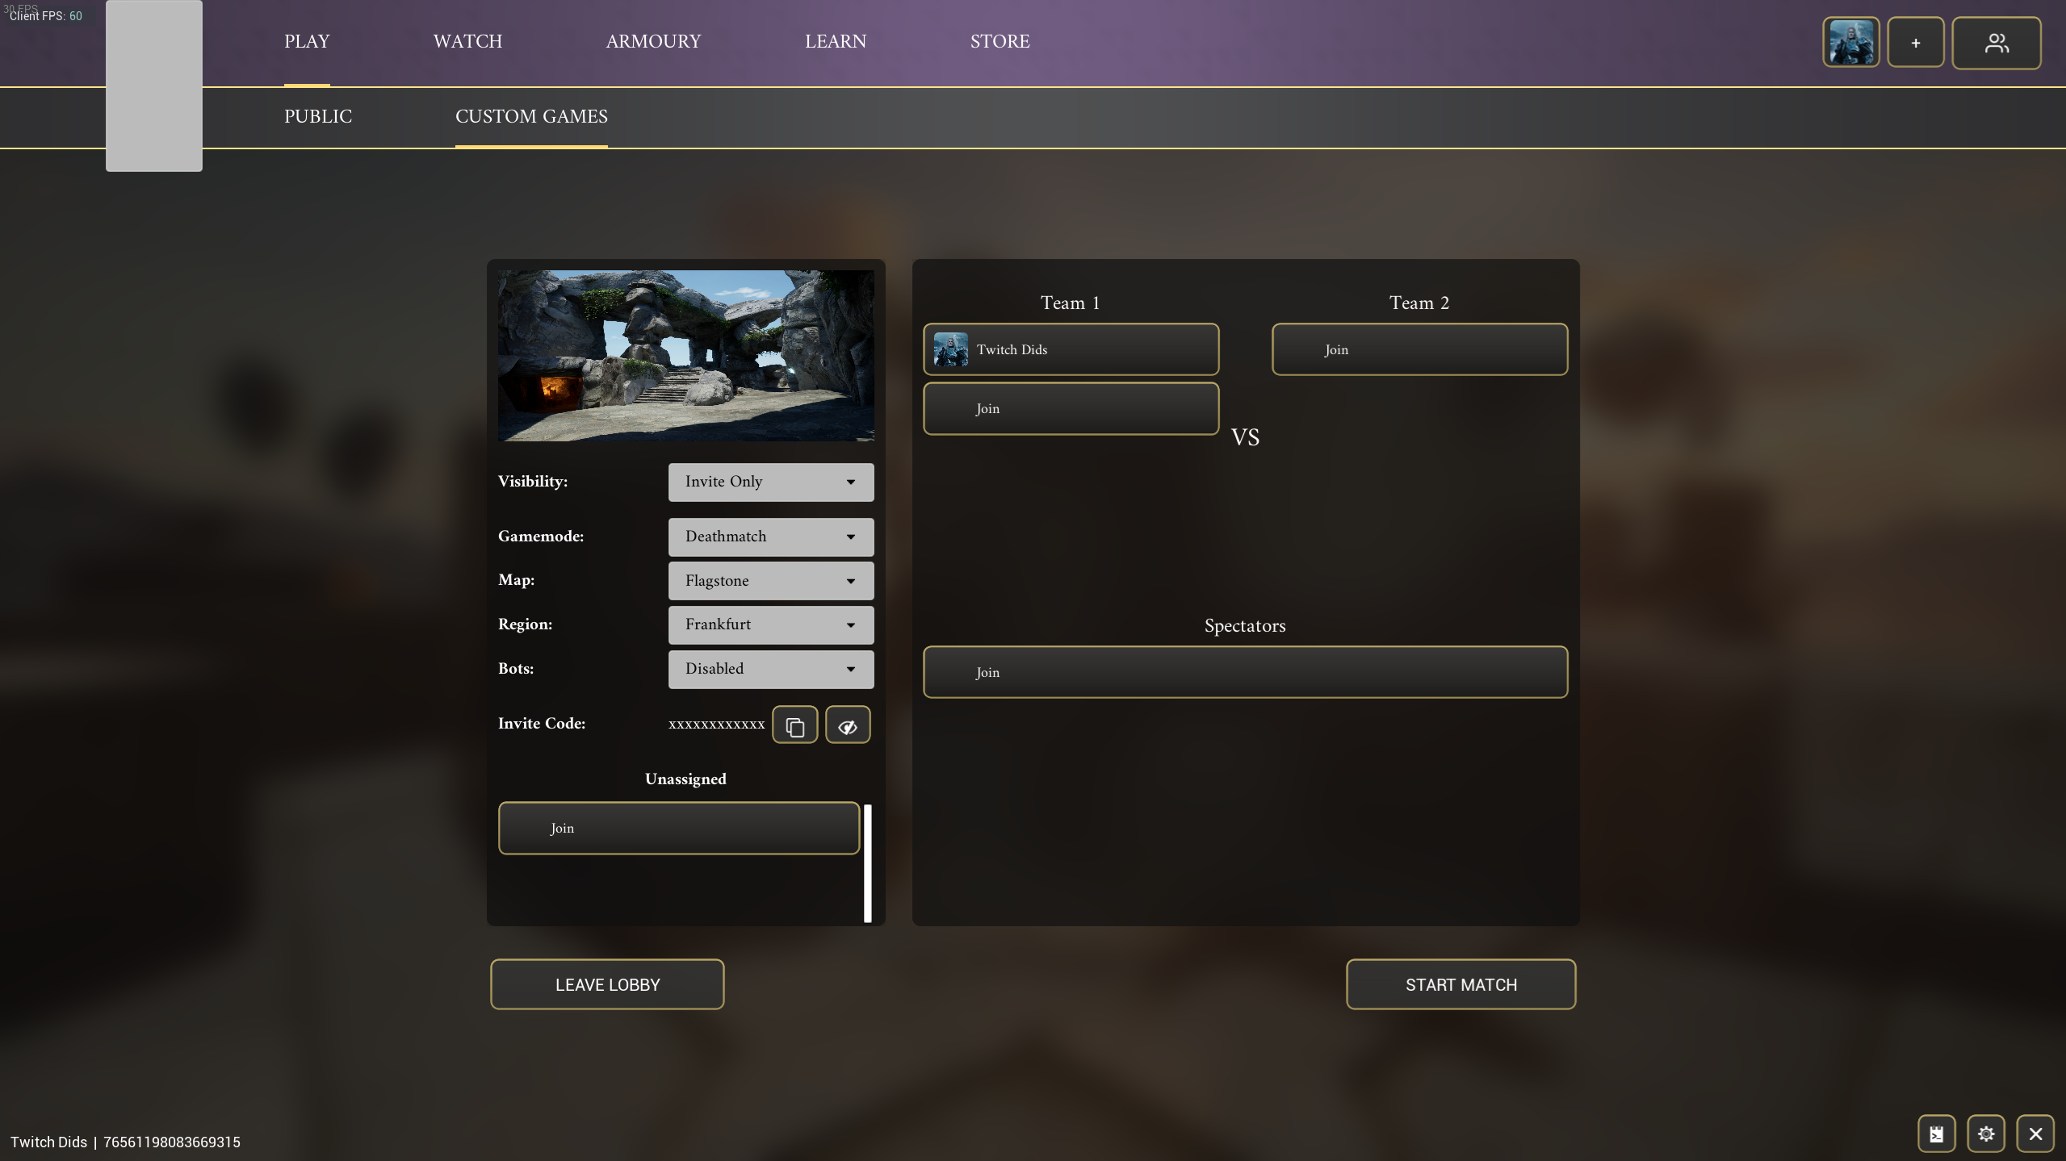Open the profile avatar top right
The width and height of the screenshot is (2066, 1161).
1850,43
